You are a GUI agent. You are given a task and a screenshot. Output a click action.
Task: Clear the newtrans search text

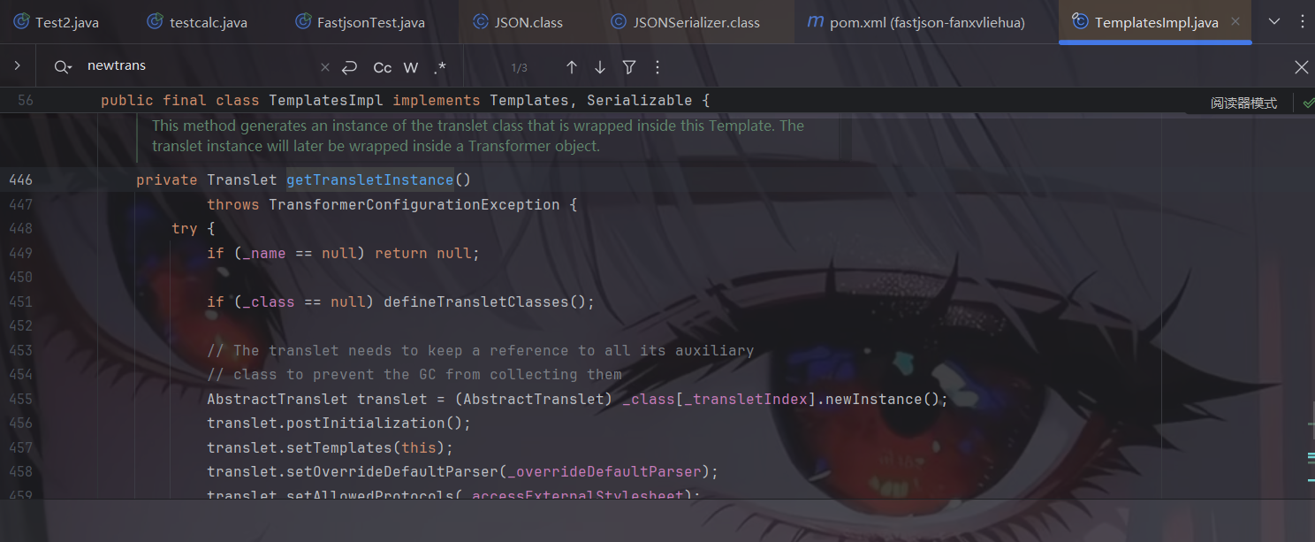pos(324,67)
